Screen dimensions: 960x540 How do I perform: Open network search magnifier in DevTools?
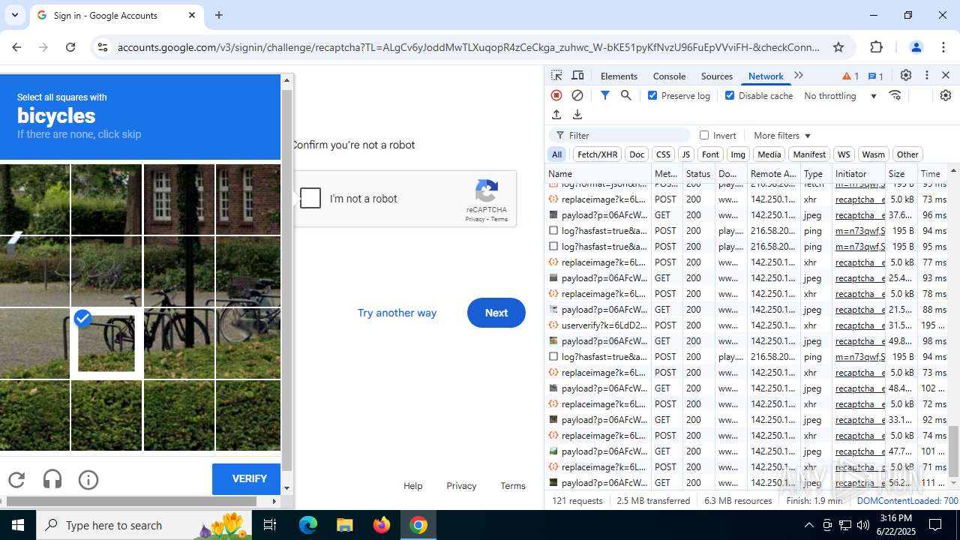click(x=626, y=95)
